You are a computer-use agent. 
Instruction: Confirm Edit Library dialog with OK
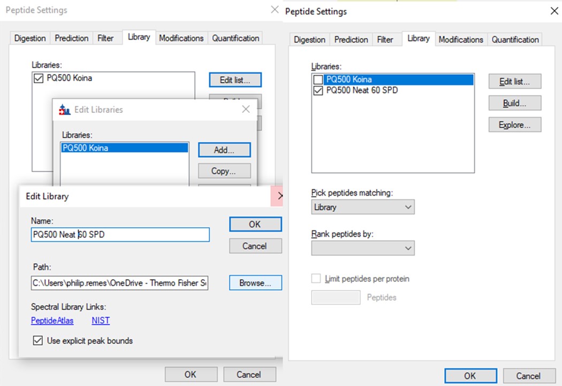point(255,224)
